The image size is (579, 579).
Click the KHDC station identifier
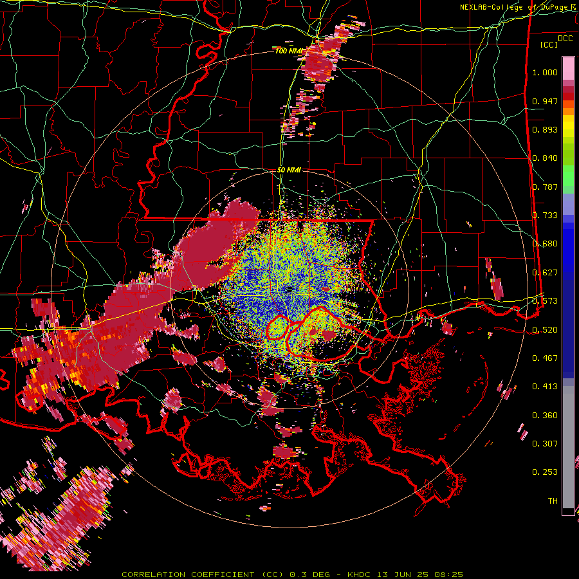(360, 574)
